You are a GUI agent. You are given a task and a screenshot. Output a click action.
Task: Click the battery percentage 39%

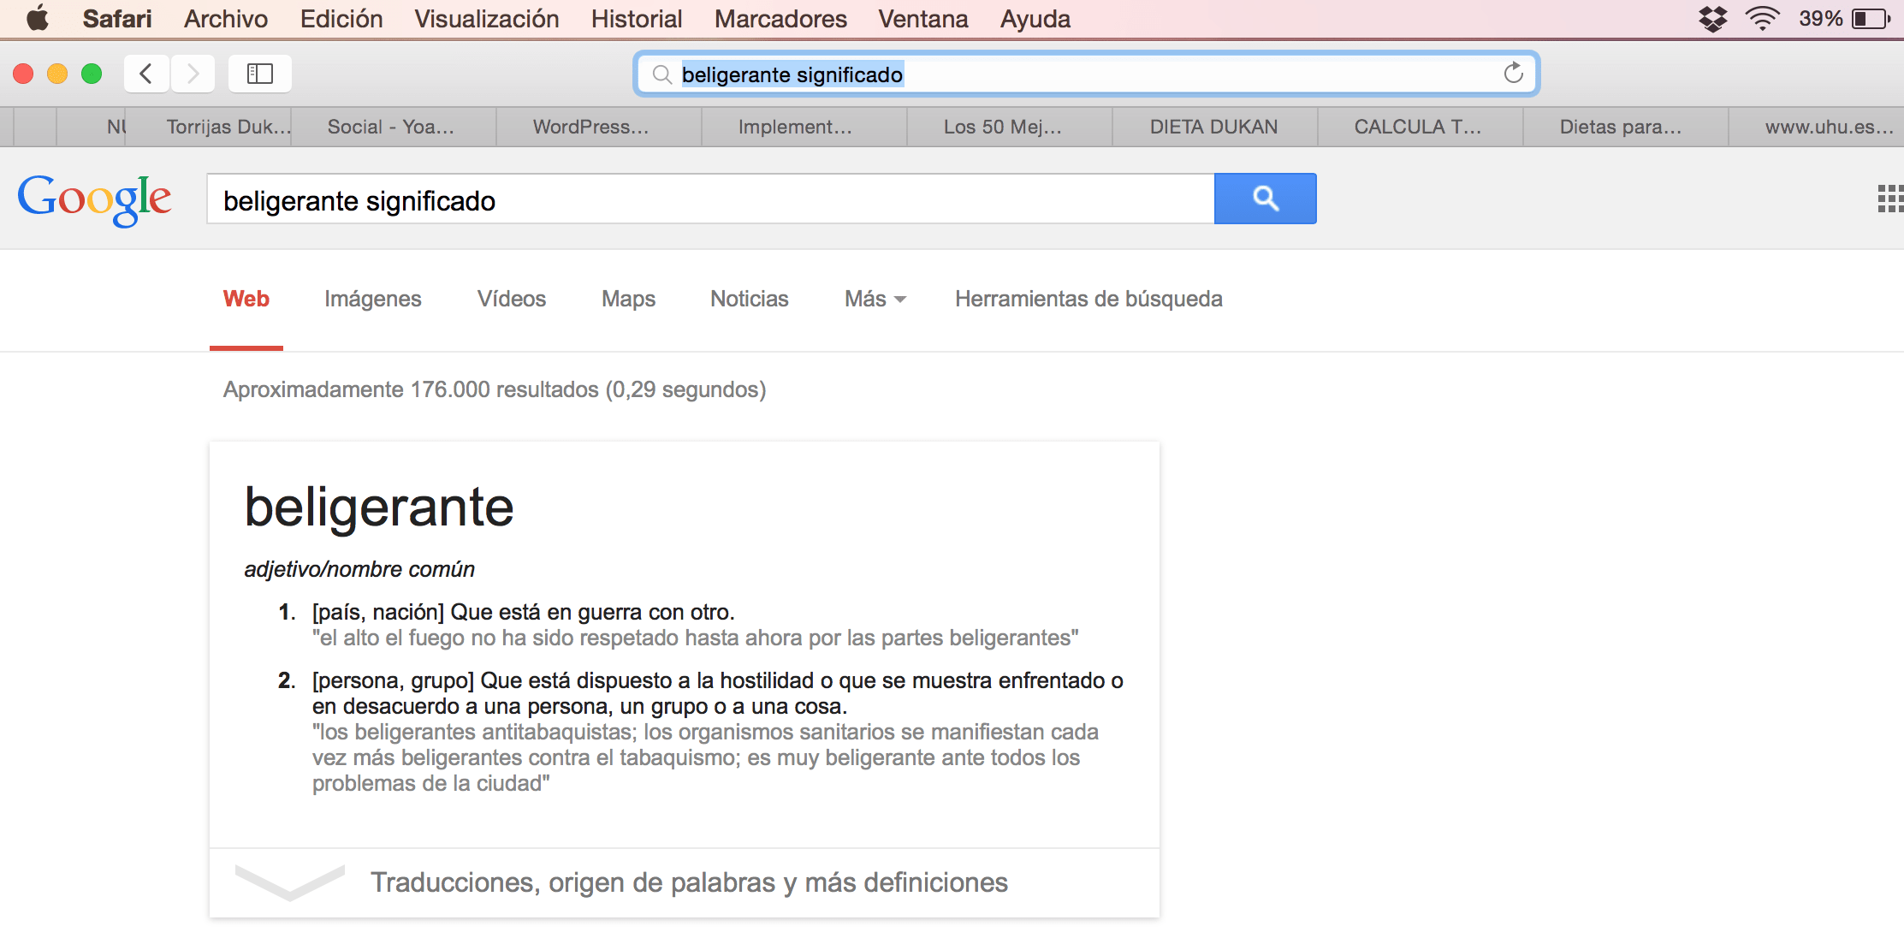coord(1820,18)
